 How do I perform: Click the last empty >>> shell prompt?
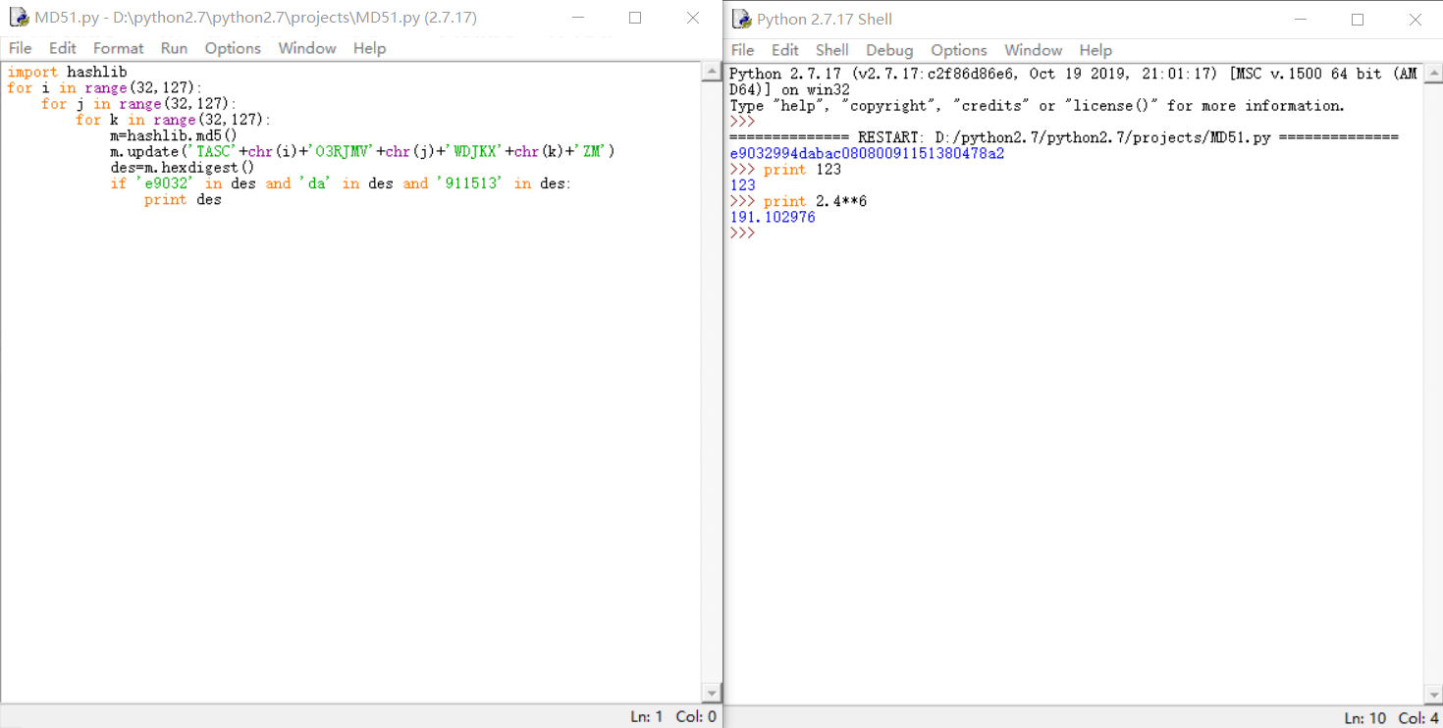[742, 234]
